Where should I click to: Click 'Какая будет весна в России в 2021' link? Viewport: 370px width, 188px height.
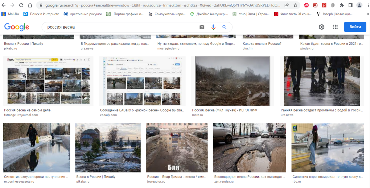click(x=331, y=44)
